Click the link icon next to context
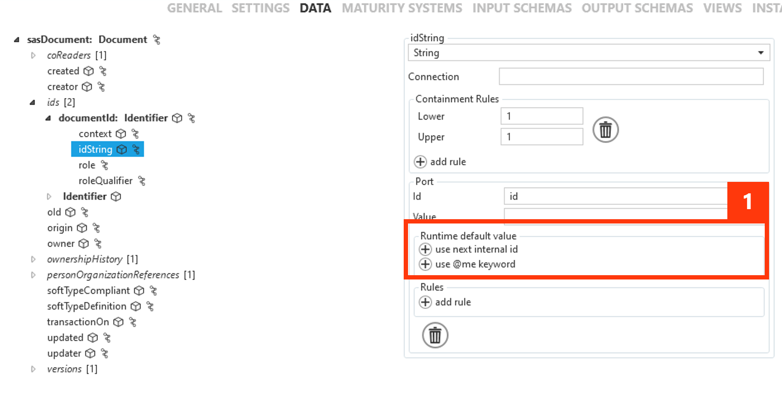 [x=135, y=134]
